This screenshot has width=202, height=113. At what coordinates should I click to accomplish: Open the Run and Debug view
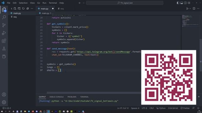pos(4,33)
